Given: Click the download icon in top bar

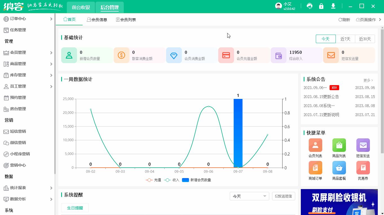Looking at the screenshot, I should point(333,6).
